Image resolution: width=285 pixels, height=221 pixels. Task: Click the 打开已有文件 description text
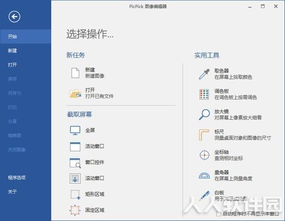click(x=99, y=96)
